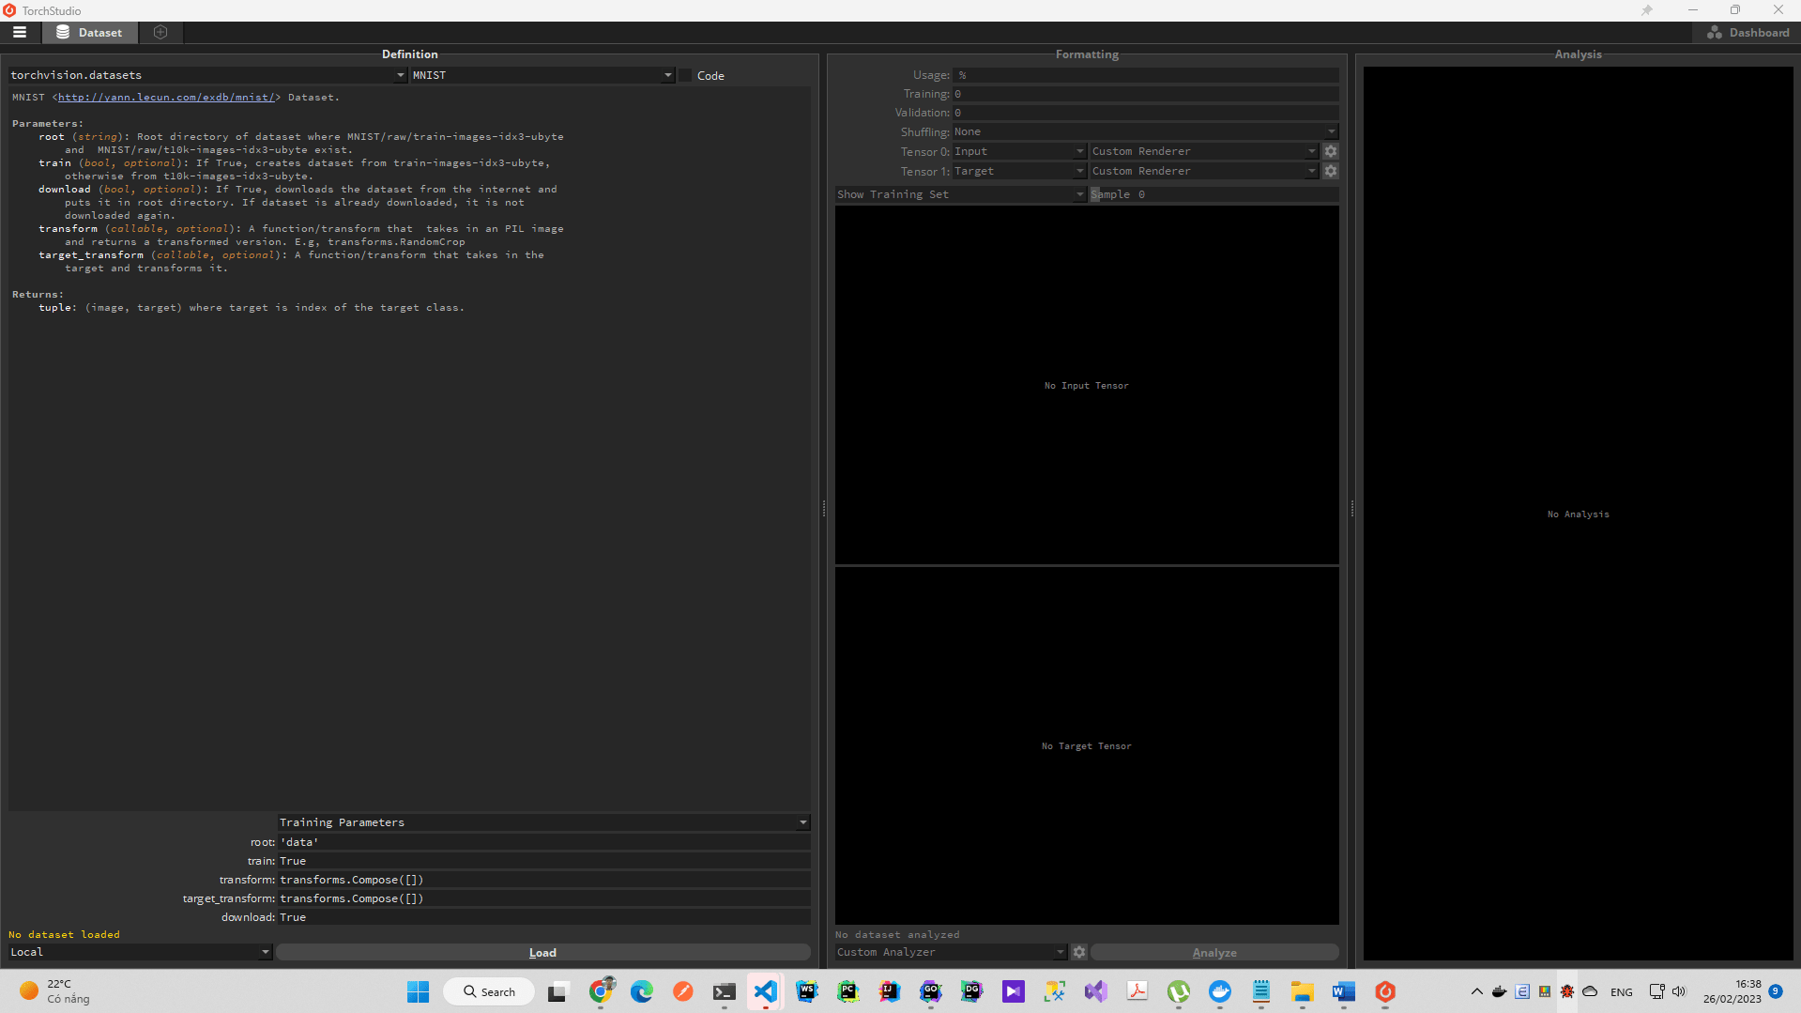Edit the target_transform parameter field
Viewport: 1801px width, 1013px height.
543,898
